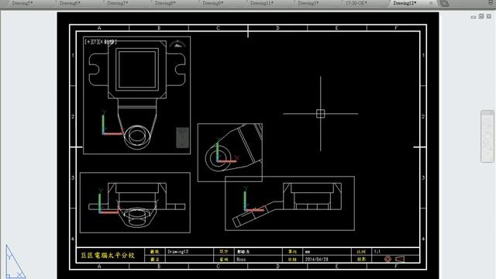Activate the small detail viewport in the center
The image size is (496, 279).
pyautogui.click(x=230, y=153)
